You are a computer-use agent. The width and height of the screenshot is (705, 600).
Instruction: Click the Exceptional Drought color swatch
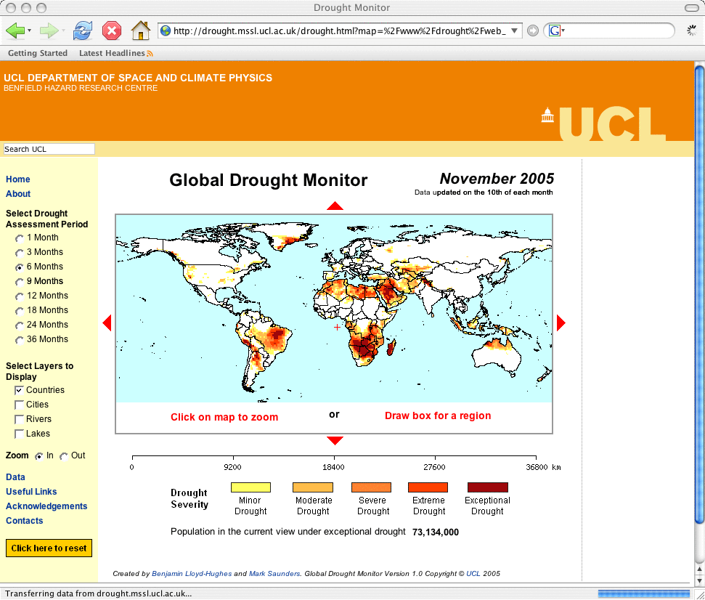pyautogui.click(x=487, y=487)
